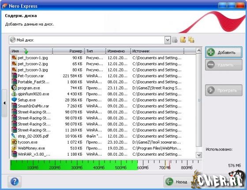
Task: Click the Удалить remove button
Action: pyautogui.click(x=224, y=65)
